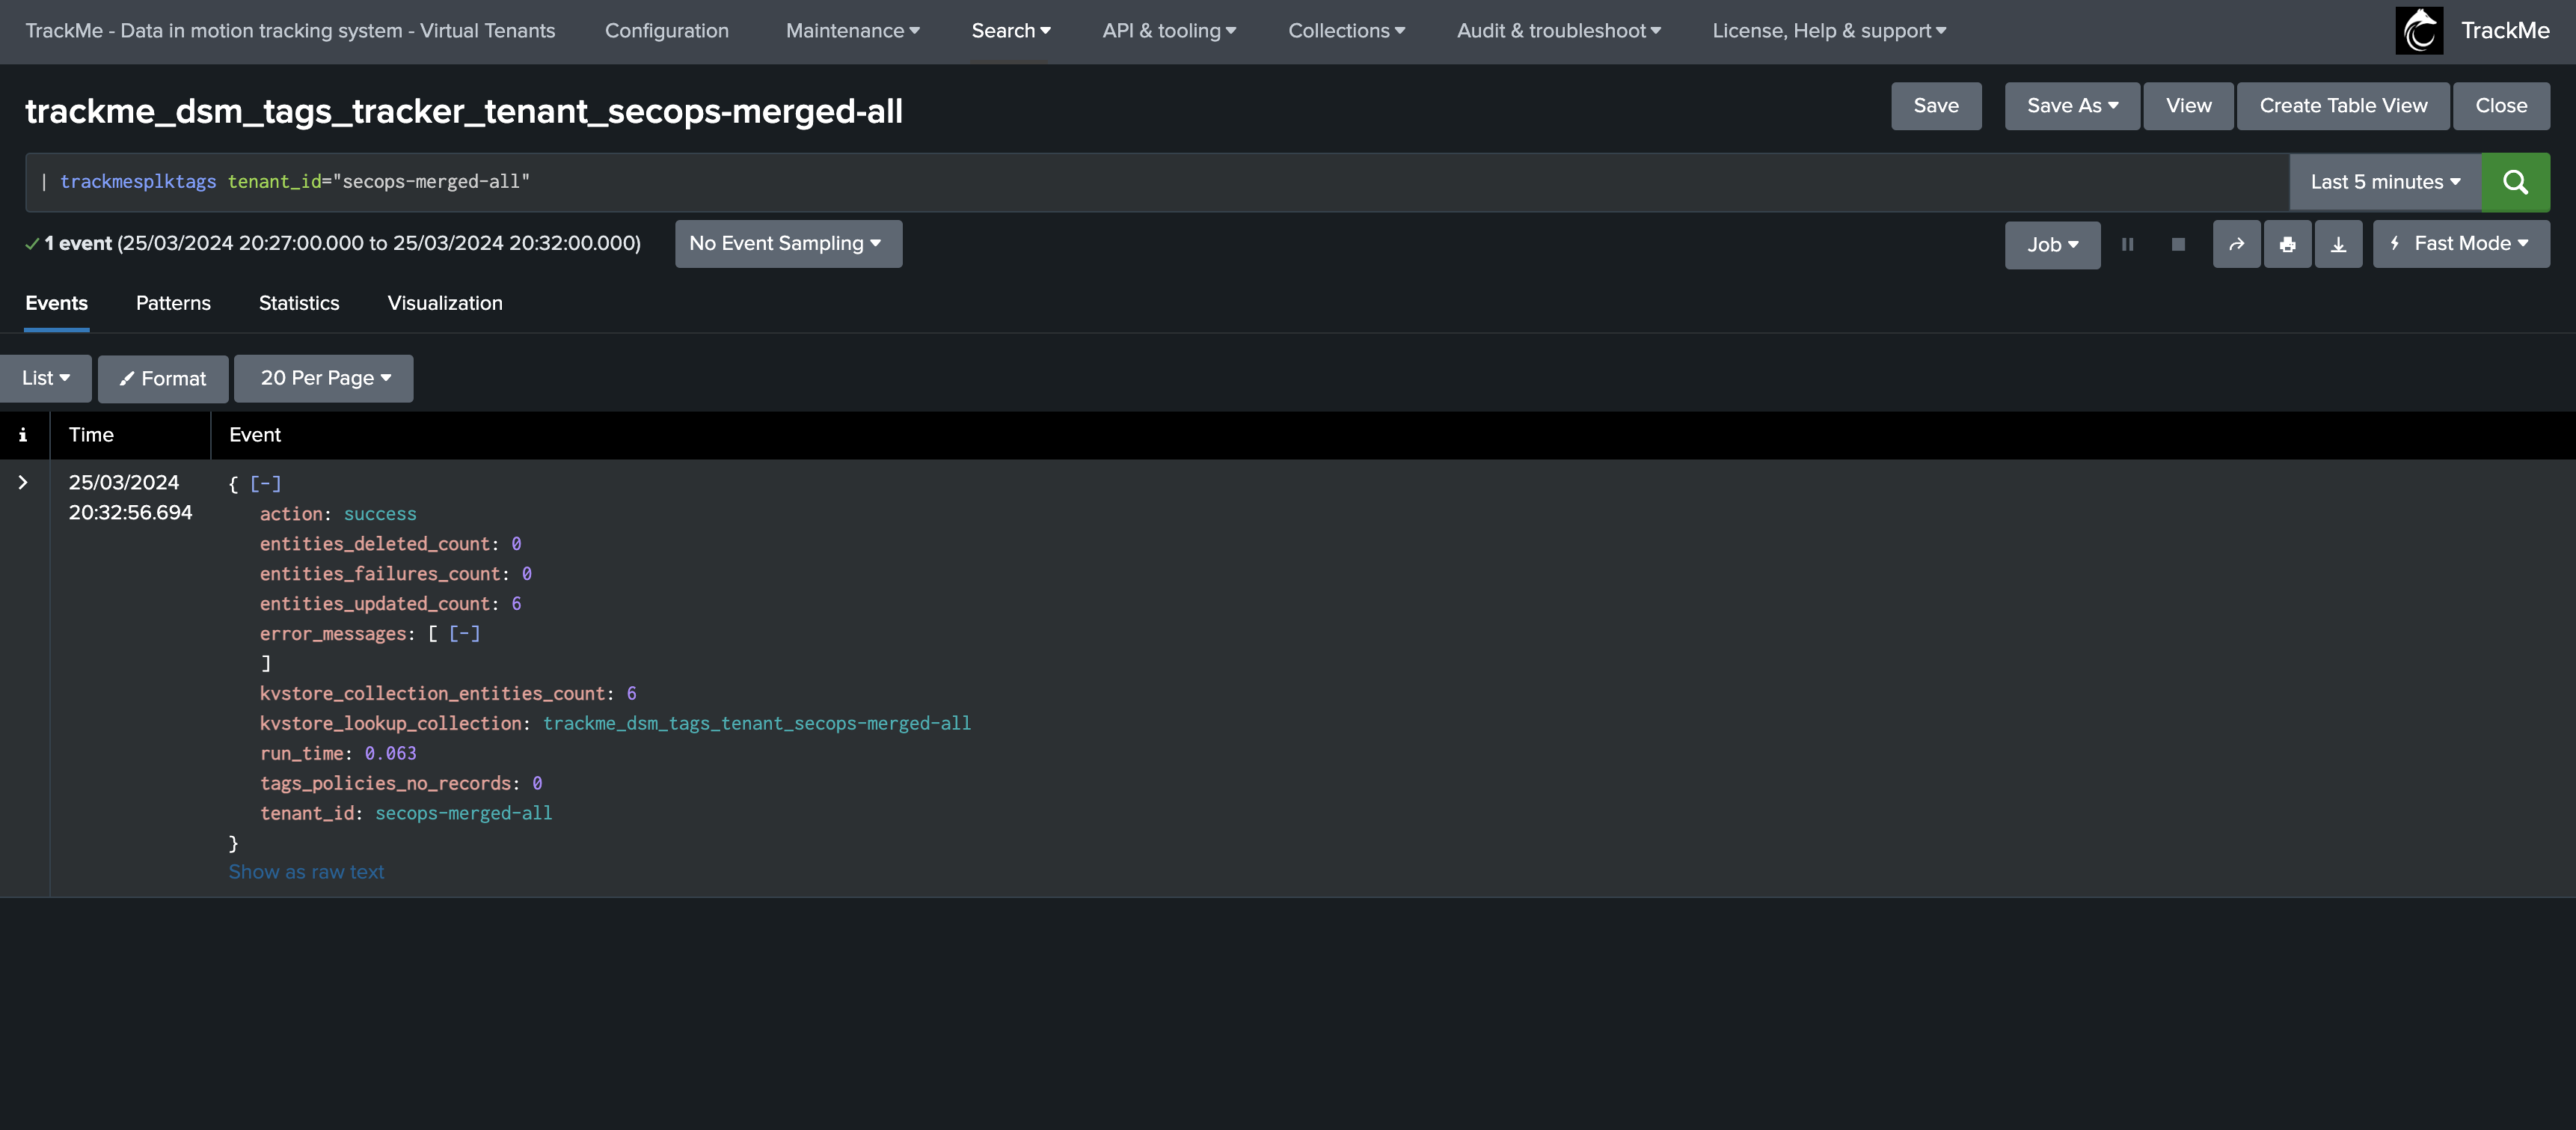Collapse the error_messages array toggle

point(464,634)
